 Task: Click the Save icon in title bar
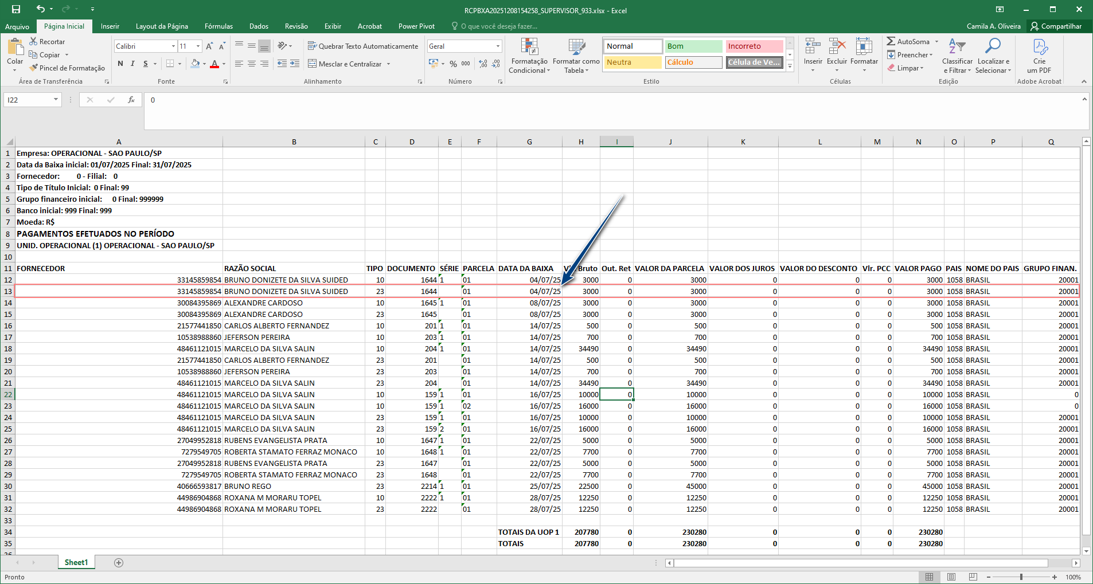tap(16, 9)
